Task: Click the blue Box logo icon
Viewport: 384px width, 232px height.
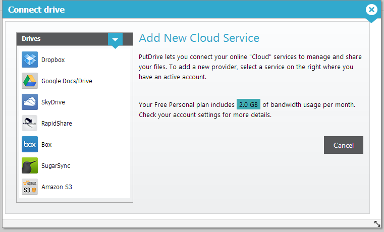Action: coord(30,144)
